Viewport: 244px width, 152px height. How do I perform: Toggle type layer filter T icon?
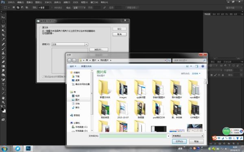(229, 66)
